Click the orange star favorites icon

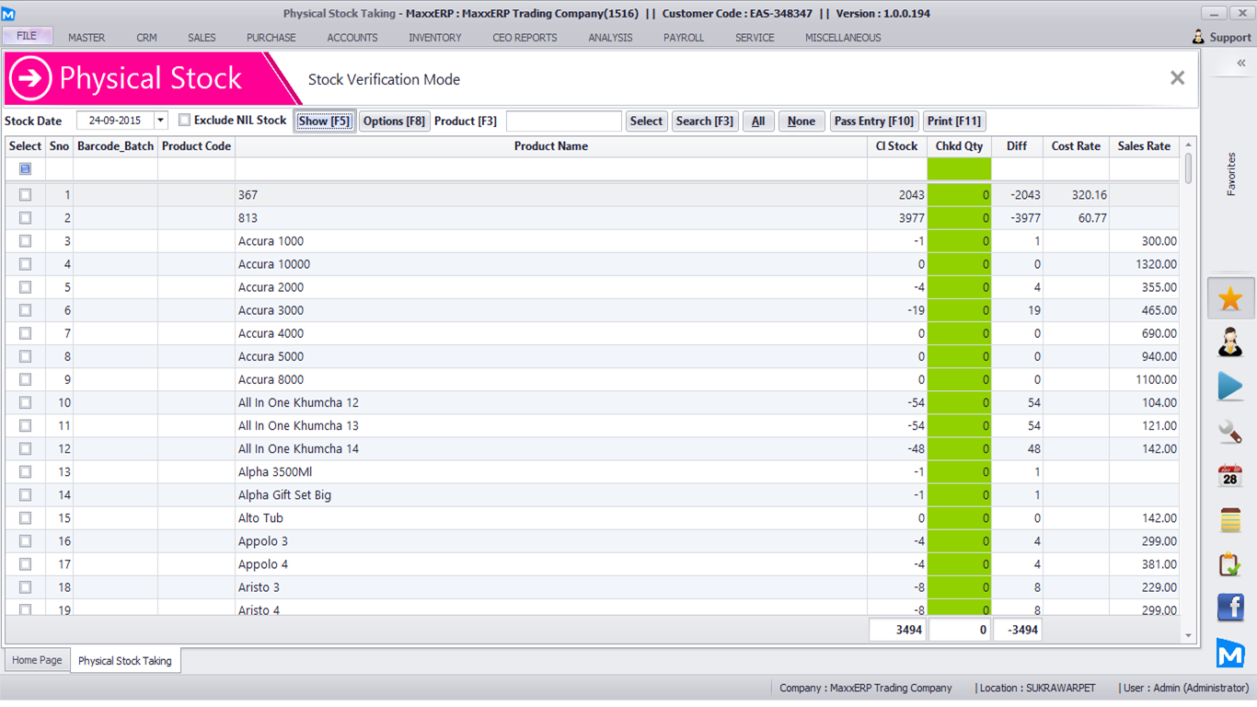tap(1230, 298)
